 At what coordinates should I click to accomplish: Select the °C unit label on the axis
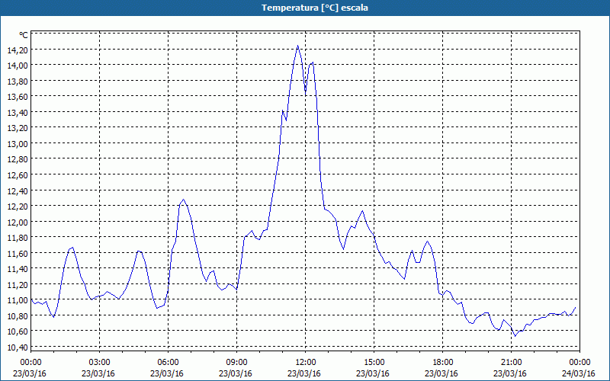(x=24, y=35)
